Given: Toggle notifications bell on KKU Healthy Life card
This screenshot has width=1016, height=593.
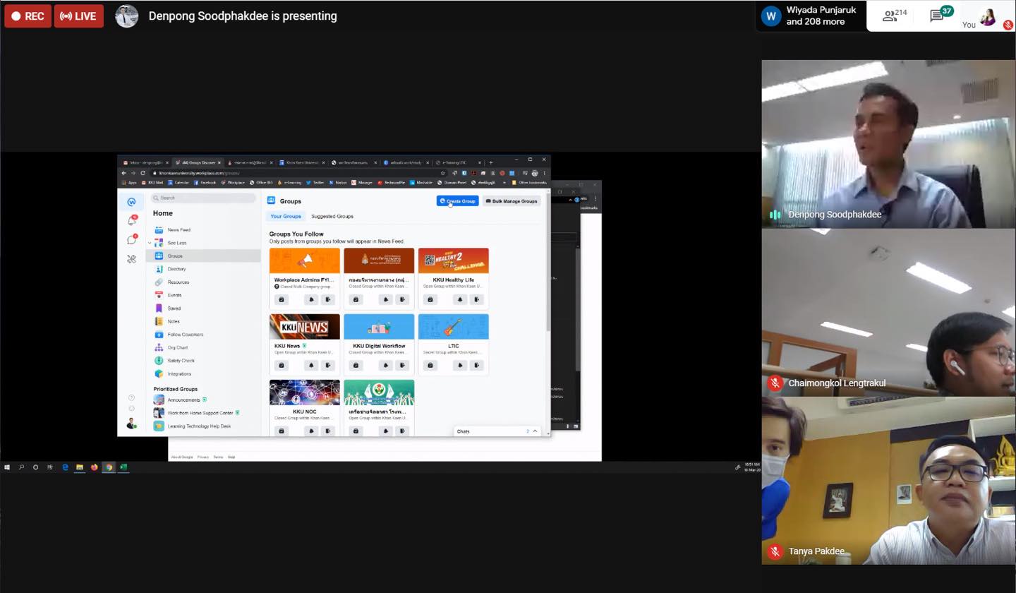Looking at the screenshot, I should tap(460, 299).
